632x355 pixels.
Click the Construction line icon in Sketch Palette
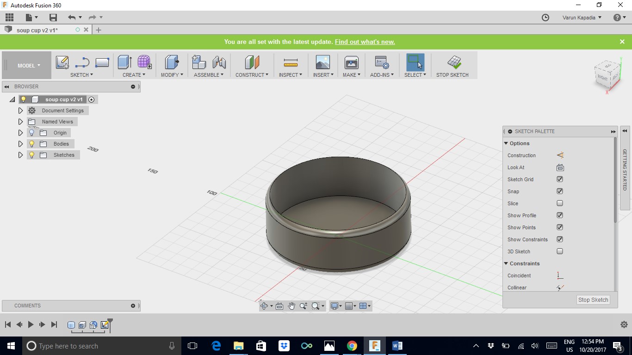coord(560,155)
